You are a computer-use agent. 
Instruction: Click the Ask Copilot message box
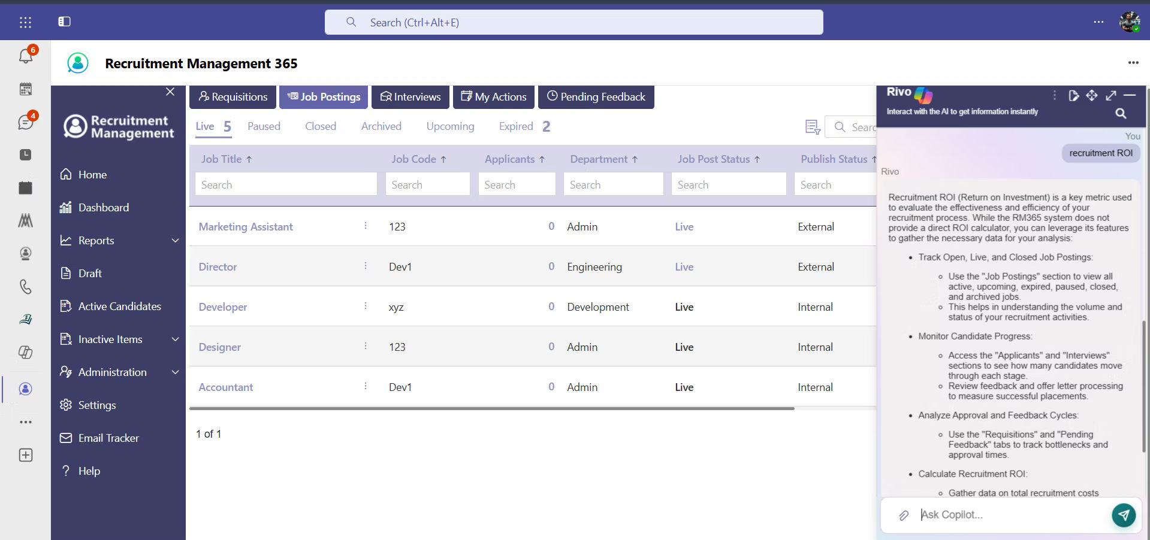pos(1013,515)
